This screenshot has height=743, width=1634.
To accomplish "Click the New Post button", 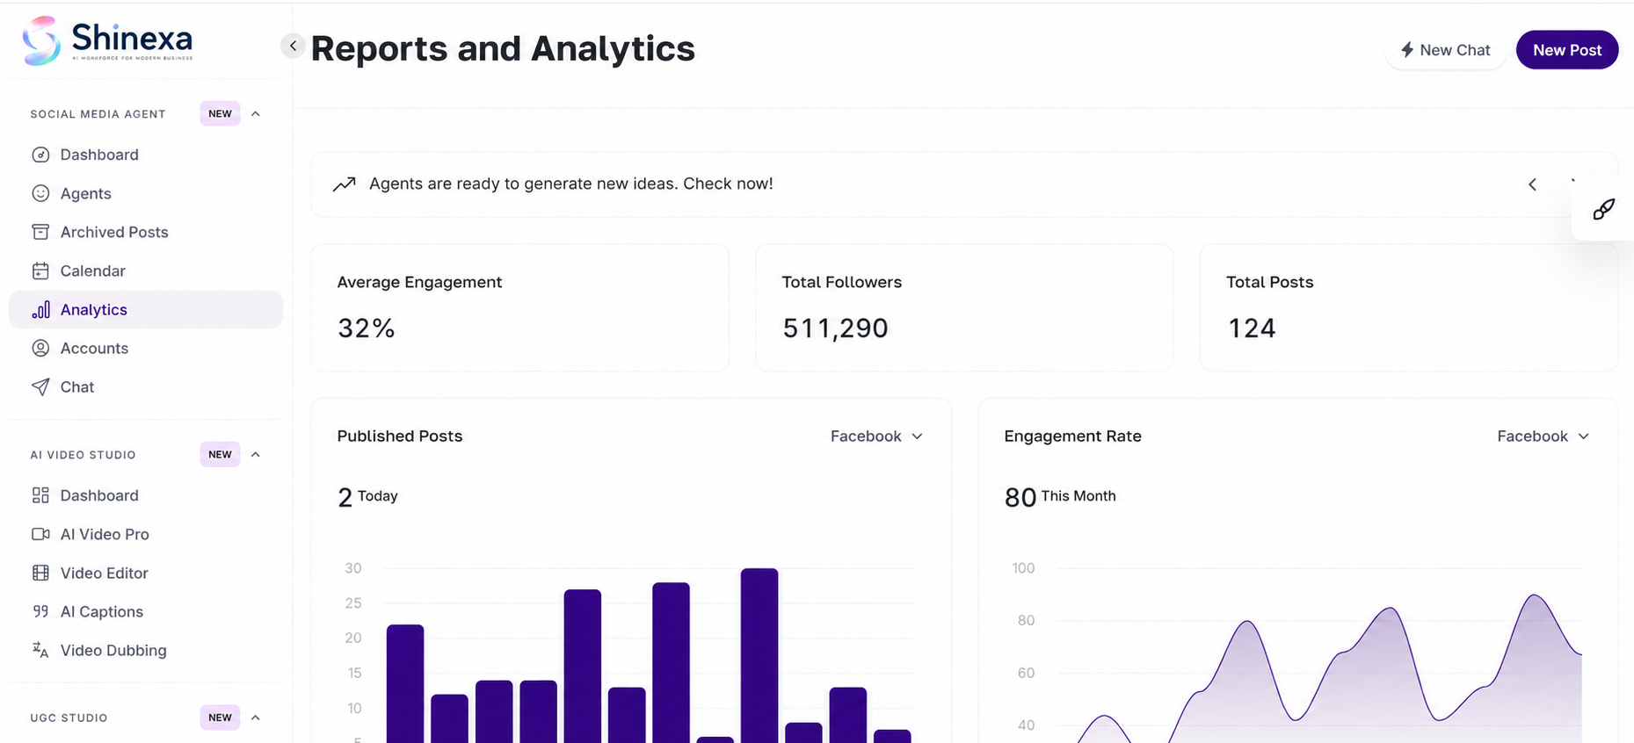I will [x=1567, y=50].
